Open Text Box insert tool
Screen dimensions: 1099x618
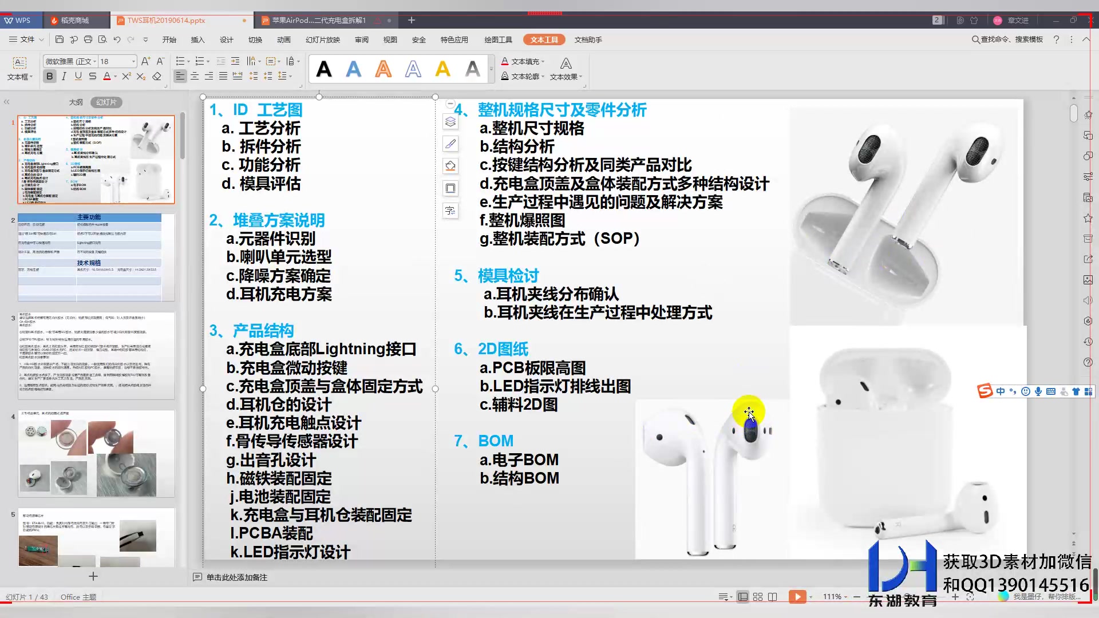[19, 68]
